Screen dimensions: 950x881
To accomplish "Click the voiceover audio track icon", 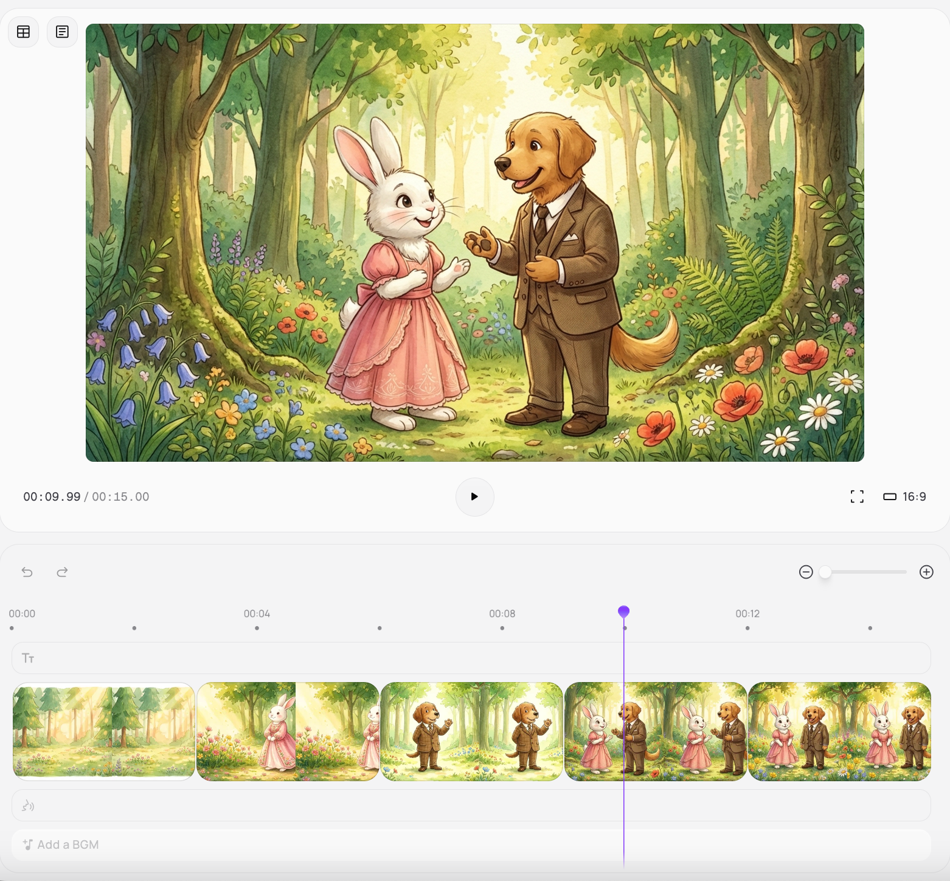I will pos(28,806).
